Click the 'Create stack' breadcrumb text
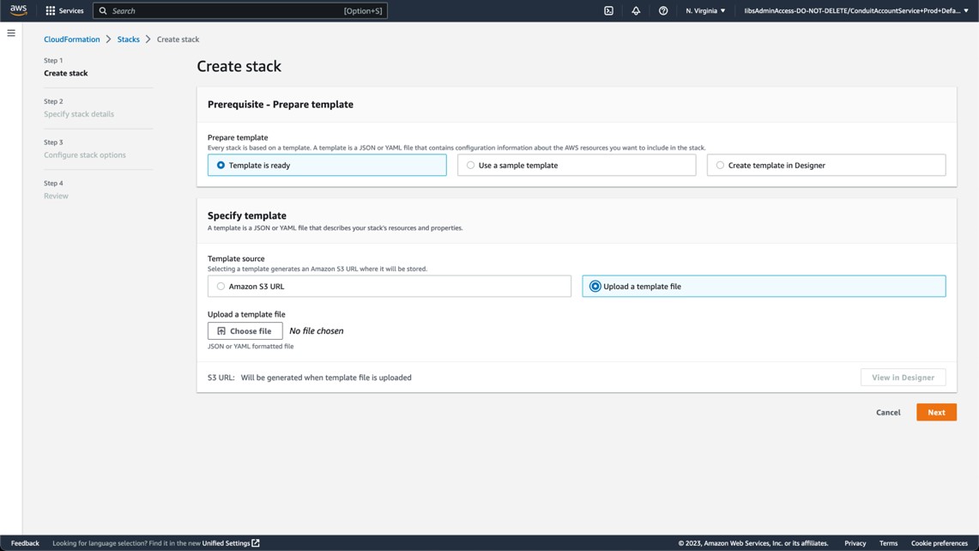 coord(178,39)
